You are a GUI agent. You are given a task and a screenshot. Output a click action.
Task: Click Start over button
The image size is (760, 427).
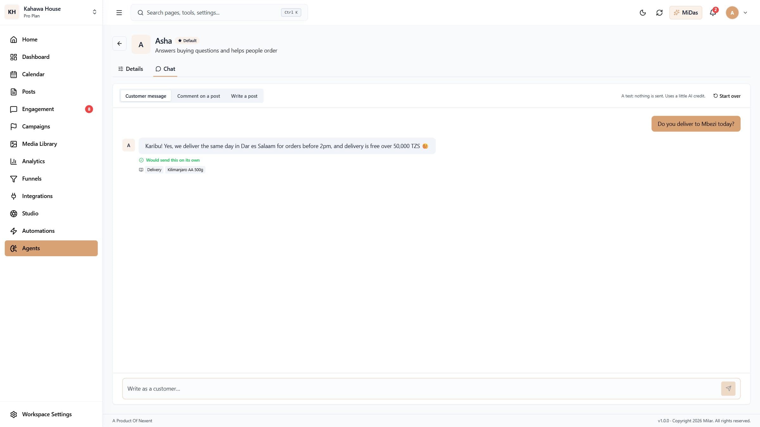pos(727,96)
